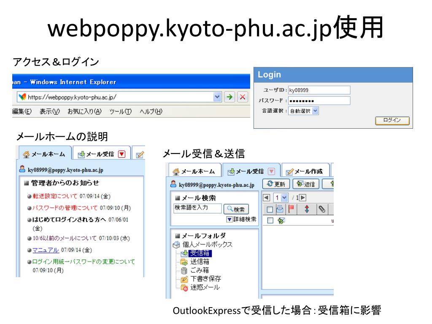Click the 返信 reply button
The width and height of the screenshot is (432, 324).
pyautogui.click(x=306, y=184)
